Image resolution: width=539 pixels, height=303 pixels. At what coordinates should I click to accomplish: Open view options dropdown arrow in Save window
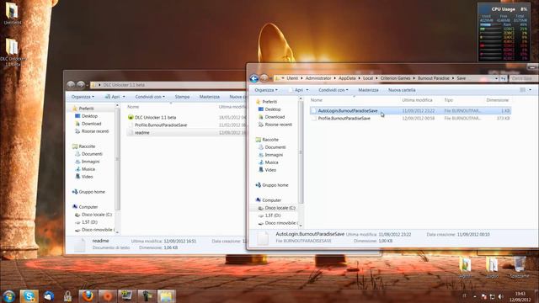530,90
